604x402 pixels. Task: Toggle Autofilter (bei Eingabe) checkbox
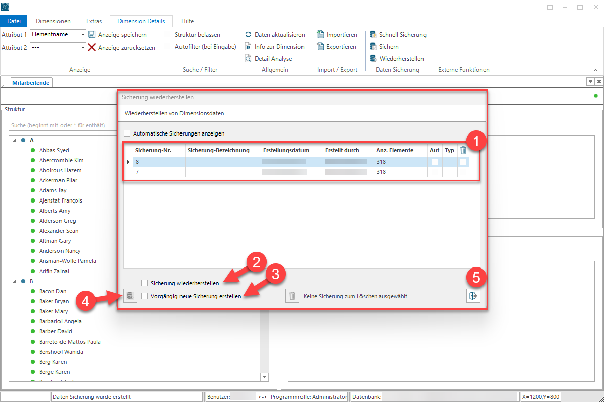click(x=167, y=46)
